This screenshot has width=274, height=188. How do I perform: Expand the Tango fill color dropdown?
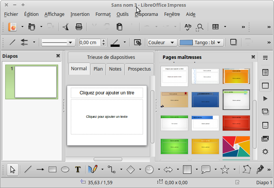219,43
